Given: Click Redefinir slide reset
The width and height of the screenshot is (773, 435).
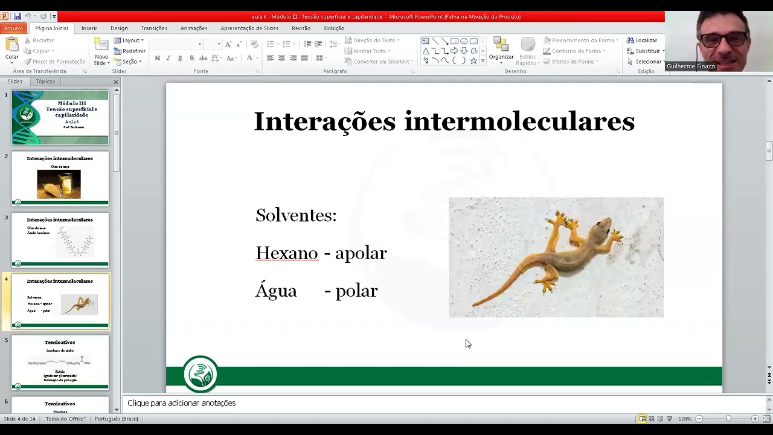Looking at the screenshot, I should [129, 51].
